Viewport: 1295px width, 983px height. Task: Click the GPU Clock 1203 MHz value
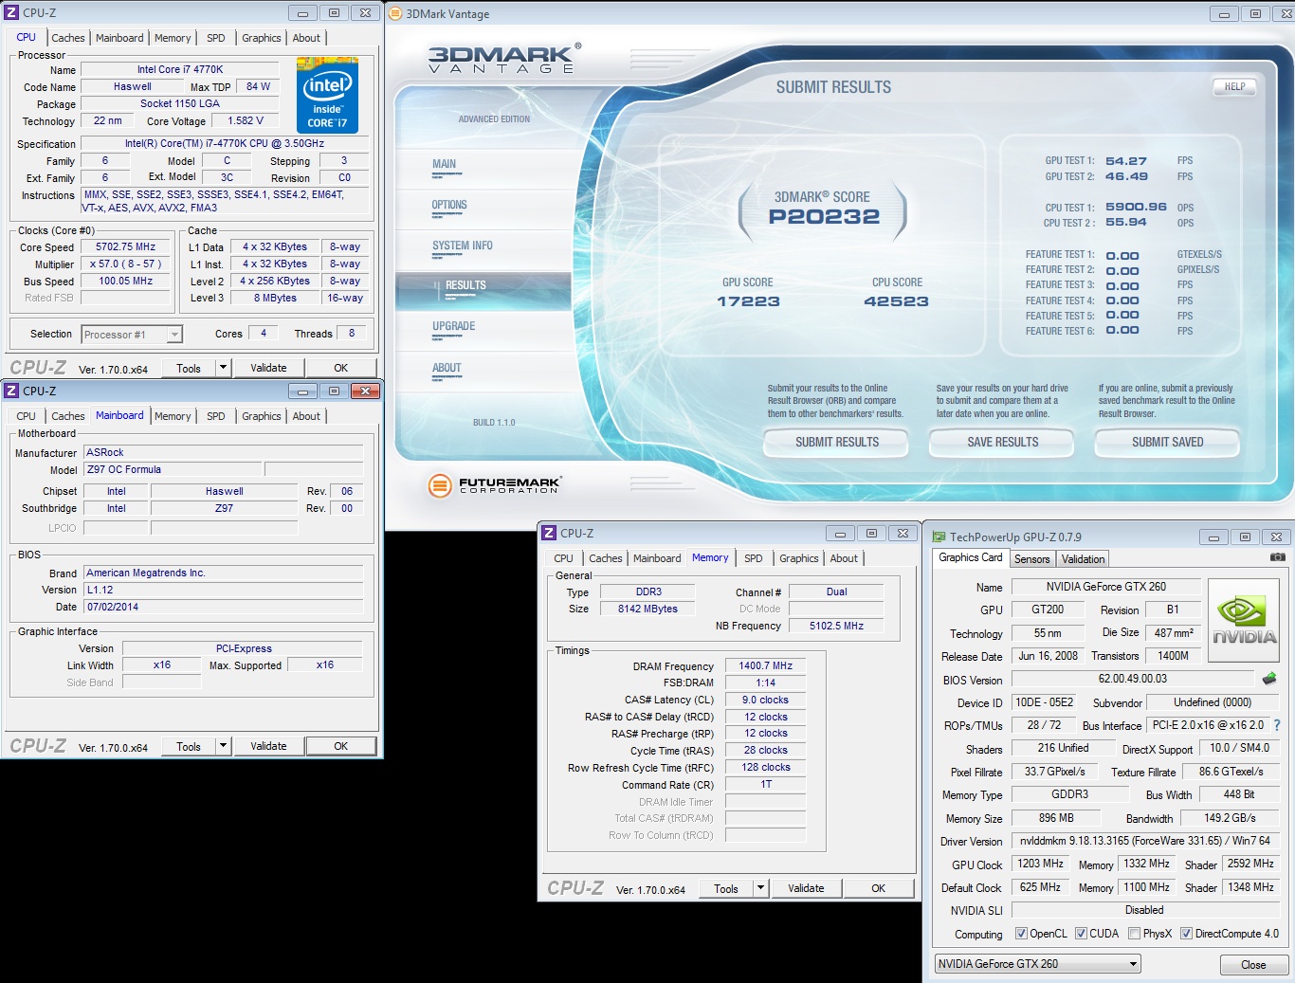(x=1040, y=864)
